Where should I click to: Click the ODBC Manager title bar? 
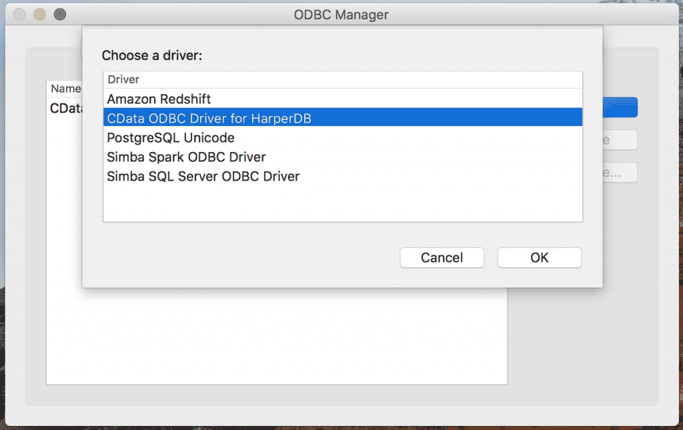coord(341,14)
